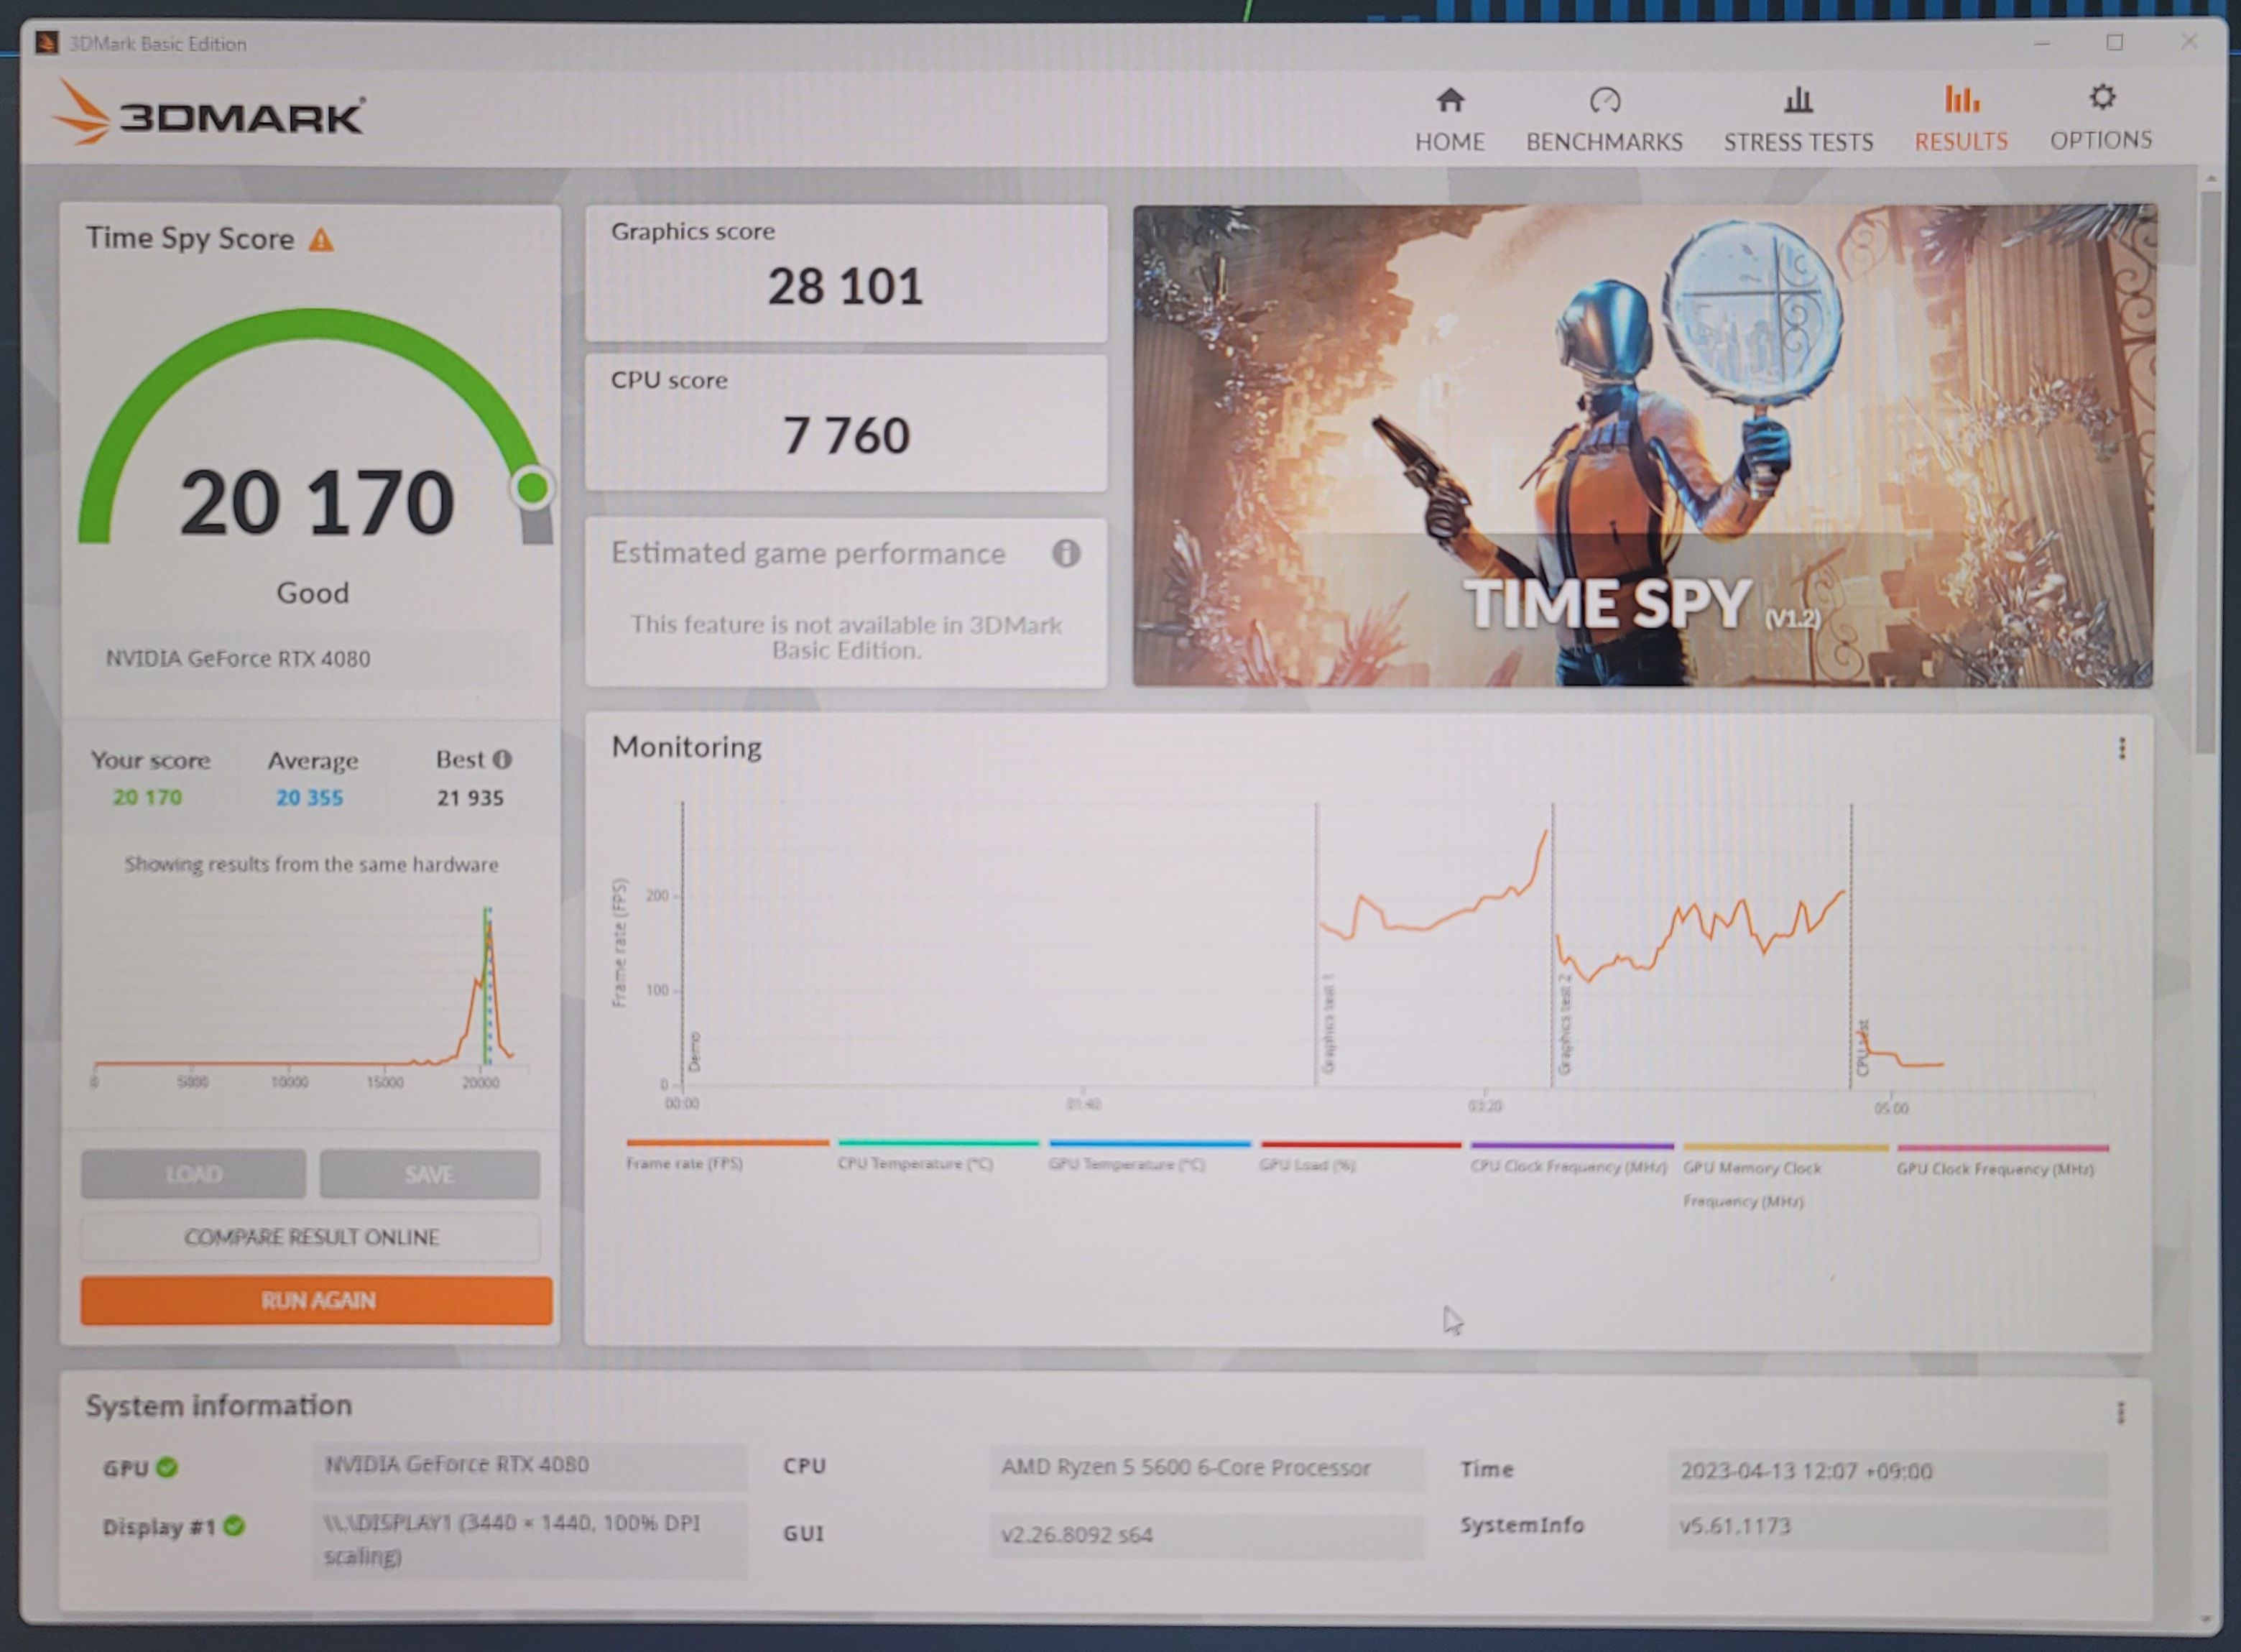
Task: Click the Graphics test 2 marker
Action: pyautogui.click(x=1565, y=1023)
